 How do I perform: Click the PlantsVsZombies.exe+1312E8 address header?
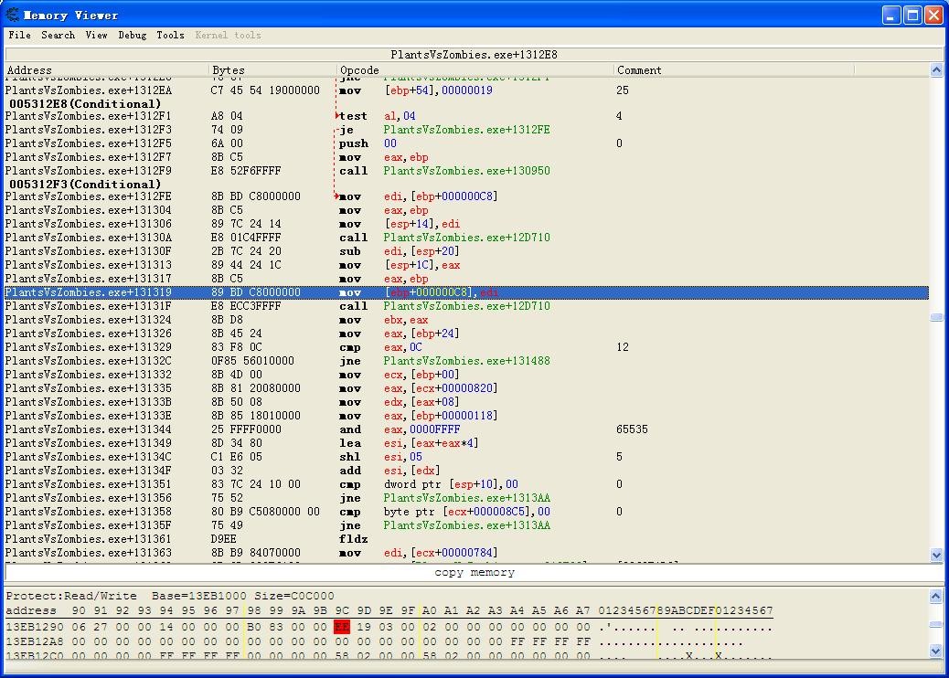coord(474,55)
